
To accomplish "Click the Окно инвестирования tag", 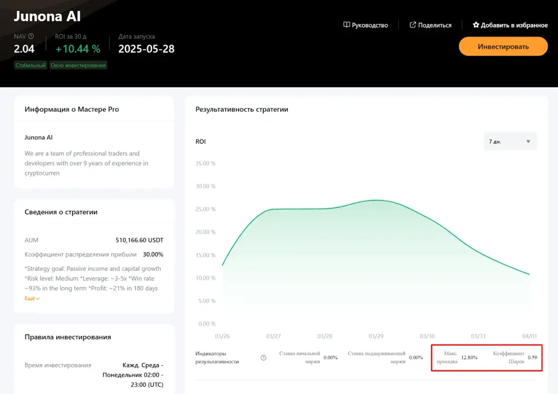I will [78, 65].
